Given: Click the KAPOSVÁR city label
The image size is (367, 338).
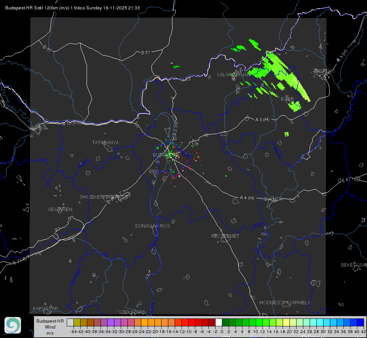Looking at the screenshot, I should 45,308.
